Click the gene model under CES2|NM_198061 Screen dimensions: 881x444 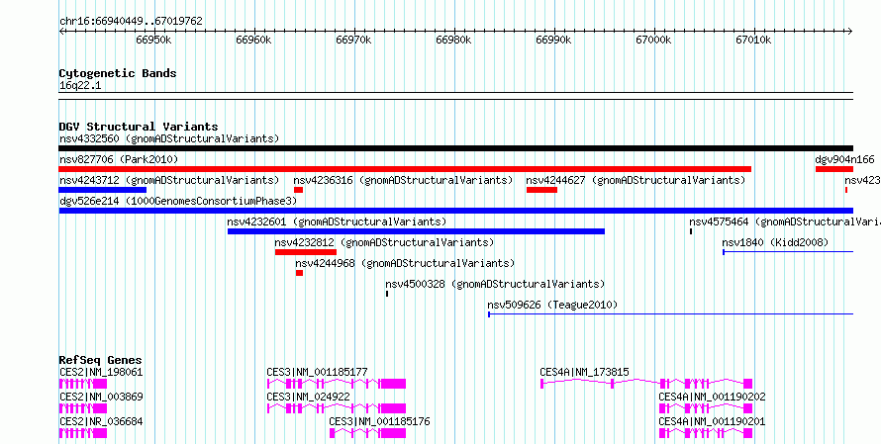[x=82, y=384]
